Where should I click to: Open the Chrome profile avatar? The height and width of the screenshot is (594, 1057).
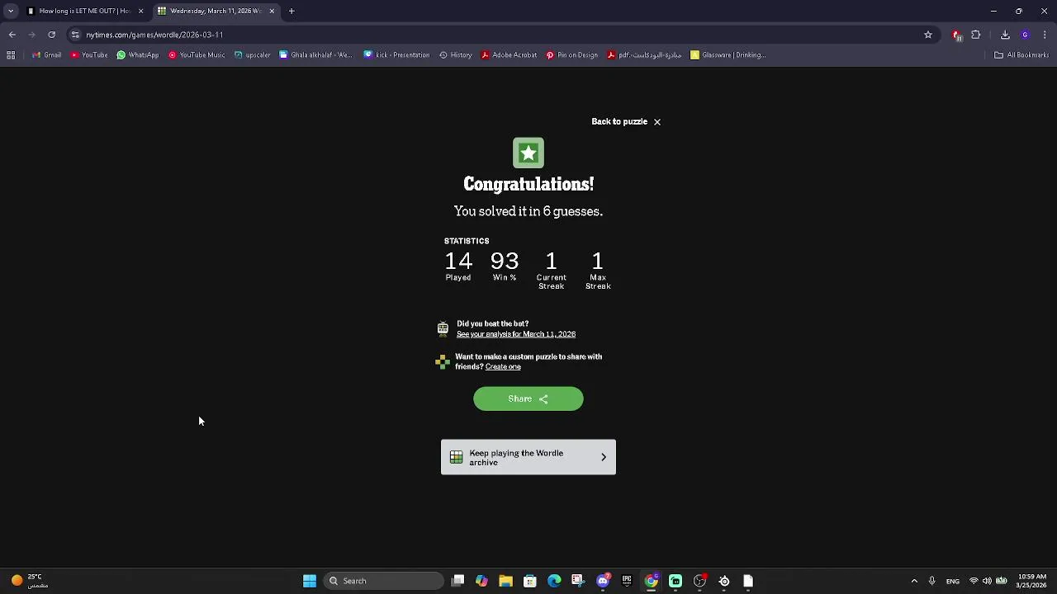[1025, 35]
